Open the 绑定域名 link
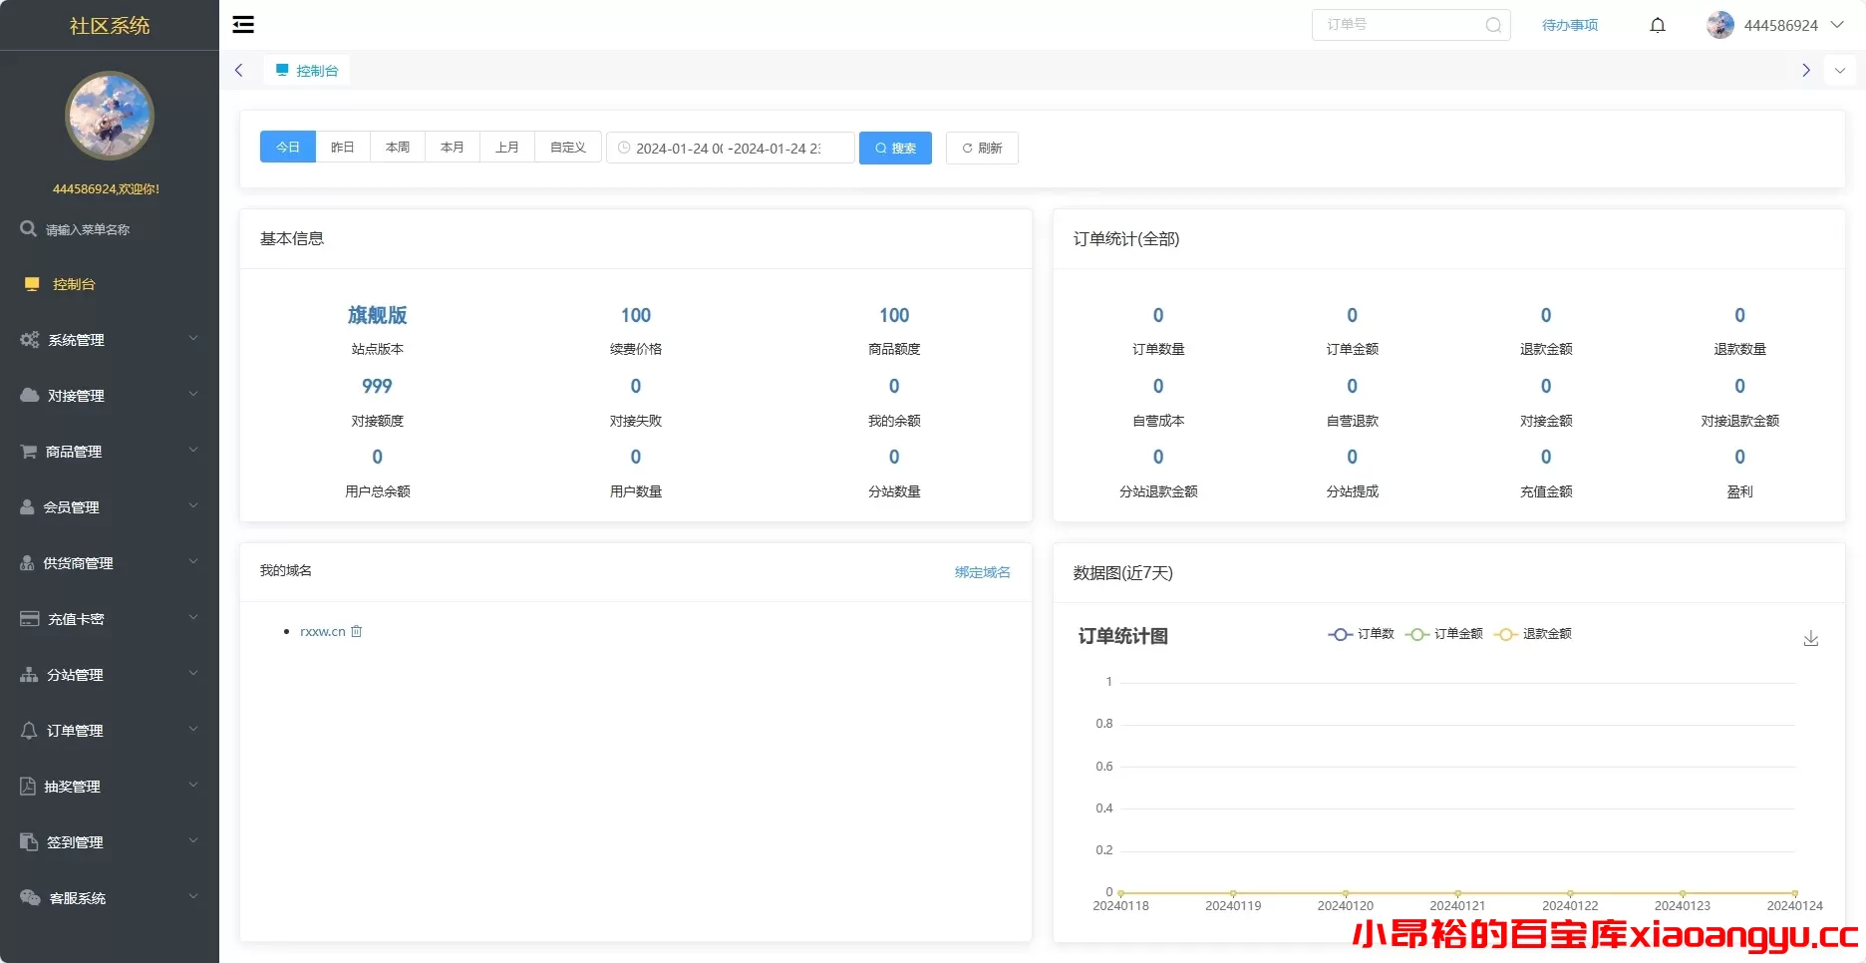1866x963 pixels. [982, 571]
